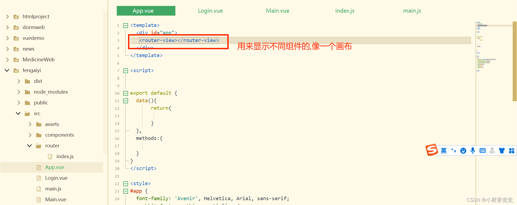Expand the public folder chevron
This screenshot has height=205, width=517.
(x=19, y=103)
